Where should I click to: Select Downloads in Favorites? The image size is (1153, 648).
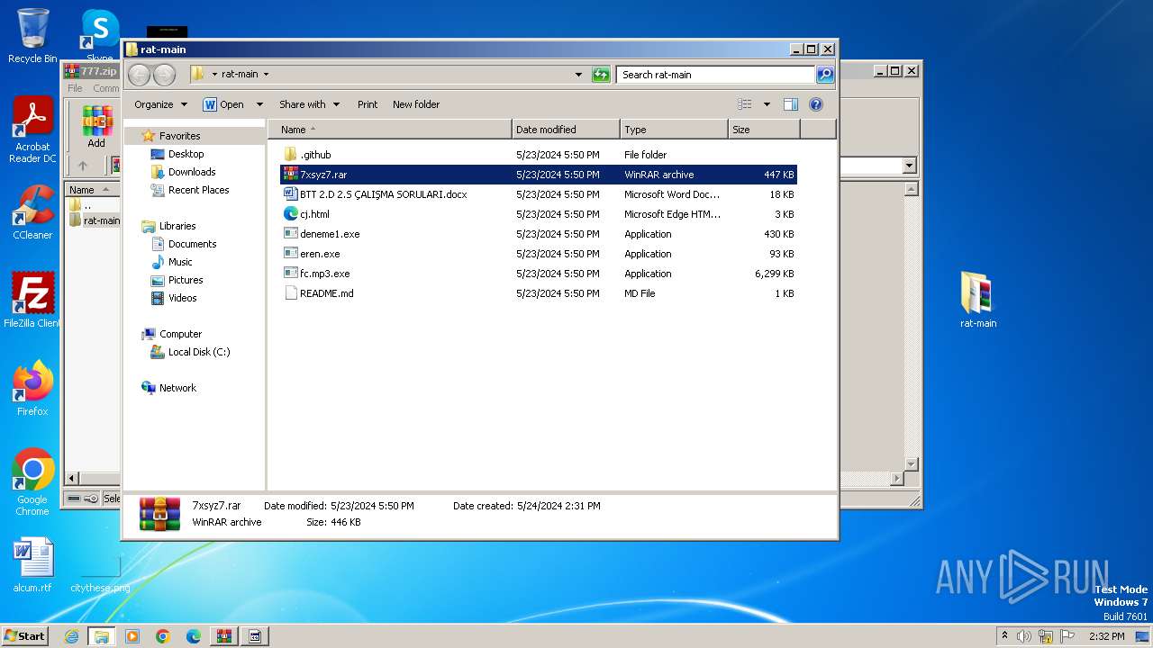point(192,172)
